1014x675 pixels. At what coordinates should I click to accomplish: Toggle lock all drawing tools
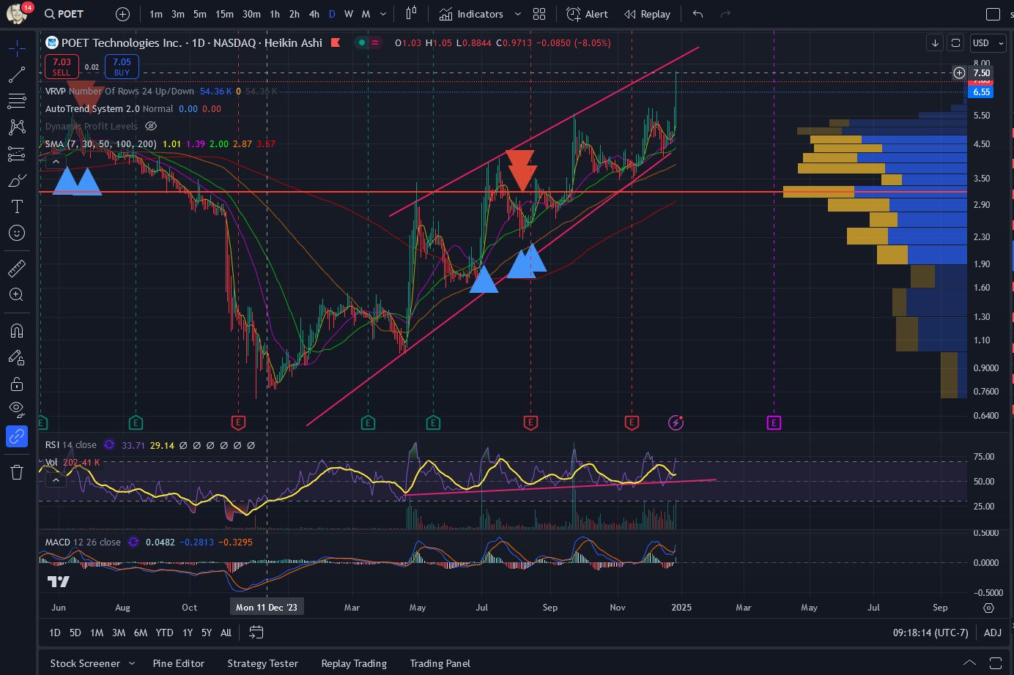click(x=17, y=384)
